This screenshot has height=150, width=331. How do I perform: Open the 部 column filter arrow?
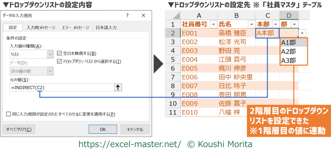pyautogui.click(x=294, y=24)
